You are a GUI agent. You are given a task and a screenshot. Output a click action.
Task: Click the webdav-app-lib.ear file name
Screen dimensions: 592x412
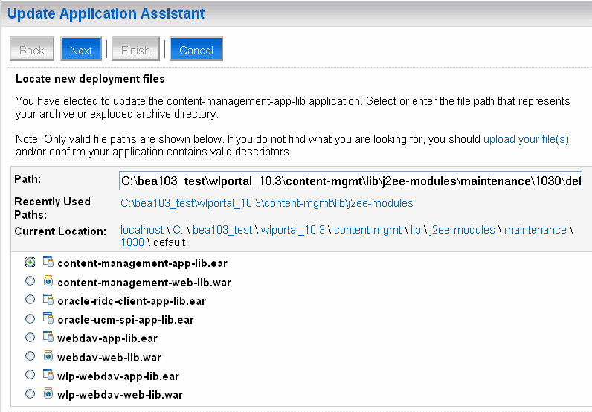pos(107,338)
